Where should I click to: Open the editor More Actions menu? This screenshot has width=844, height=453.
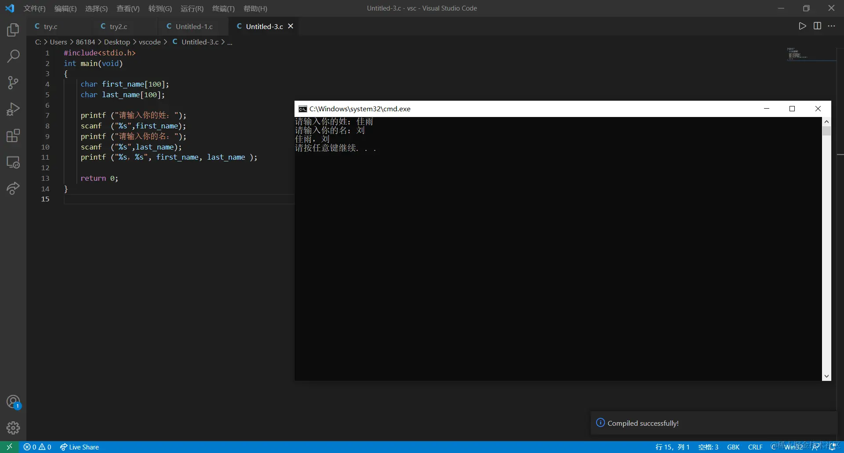pos(831,26)
